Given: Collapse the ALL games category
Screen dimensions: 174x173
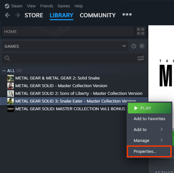Looking at the screenshot, I should point(4,71).
